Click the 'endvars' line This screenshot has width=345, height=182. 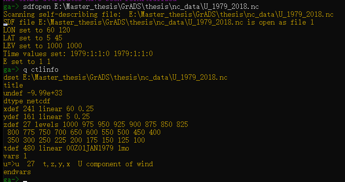[17, 172]
